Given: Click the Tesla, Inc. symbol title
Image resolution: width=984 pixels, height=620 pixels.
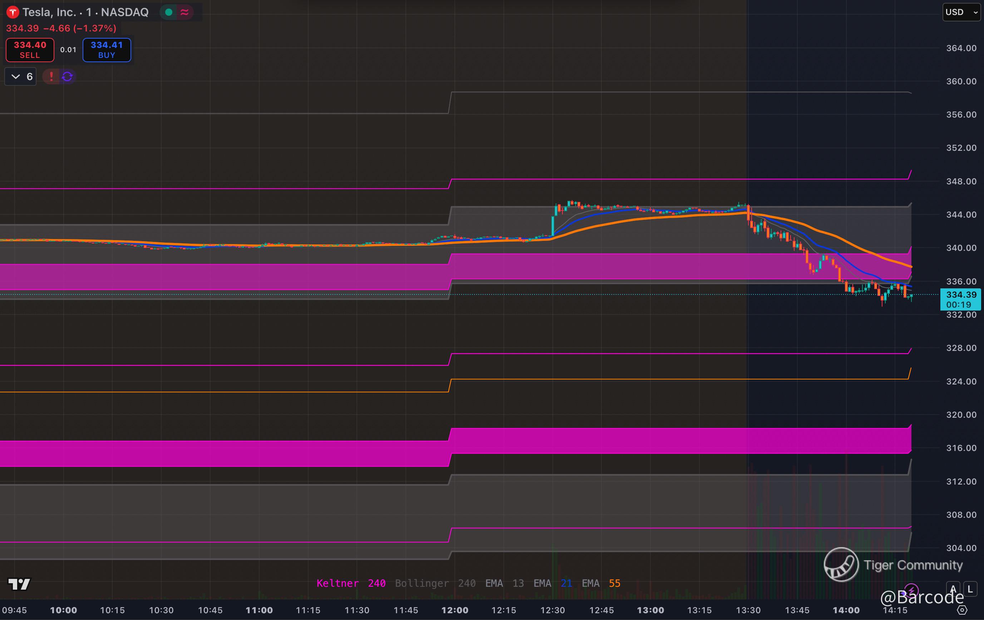Looking at the screenshot, I should tap(49, 12).
